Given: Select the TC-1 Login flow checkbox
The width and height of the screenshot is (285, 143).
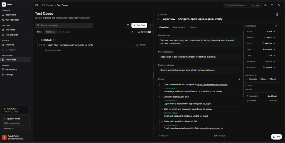Looking at the screenshot, I should 41,45.
